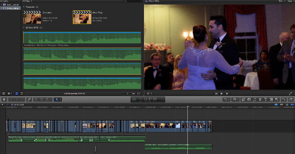Screen dimensions: 295x154
Task: Collapse the Projects section
Action: (x=24, y=7)
